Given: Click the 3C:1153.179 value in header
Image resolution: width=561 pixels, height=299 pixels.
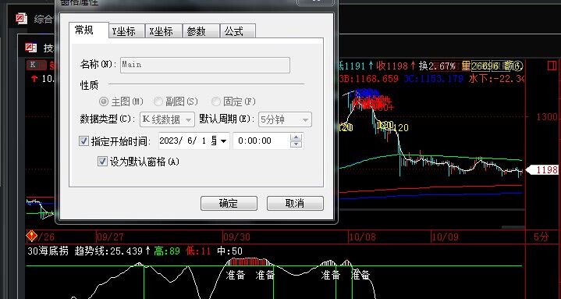Looking at the screenshot, I should [x=433, y=78].
